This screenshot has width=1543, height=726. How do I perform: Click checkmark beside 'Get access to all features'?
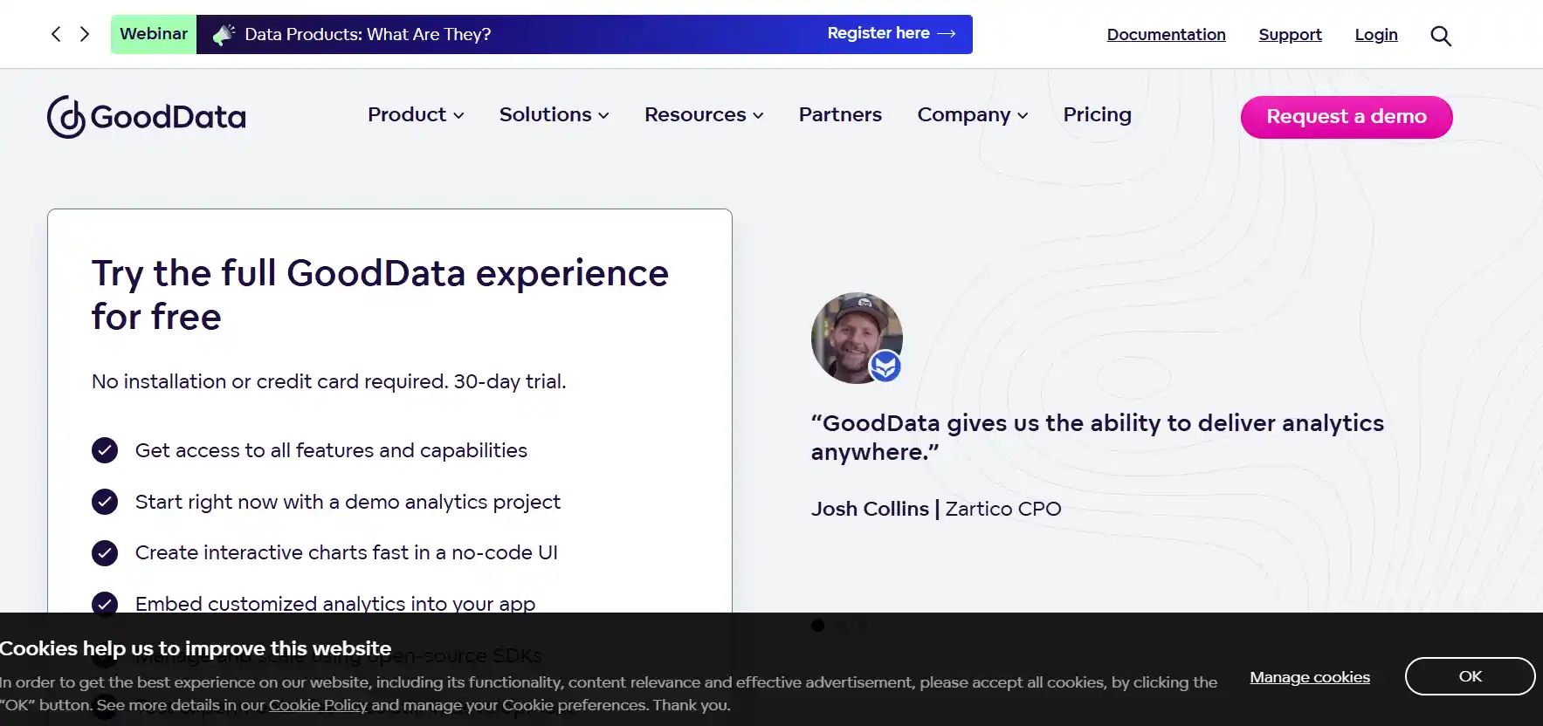tap(105, 450)
